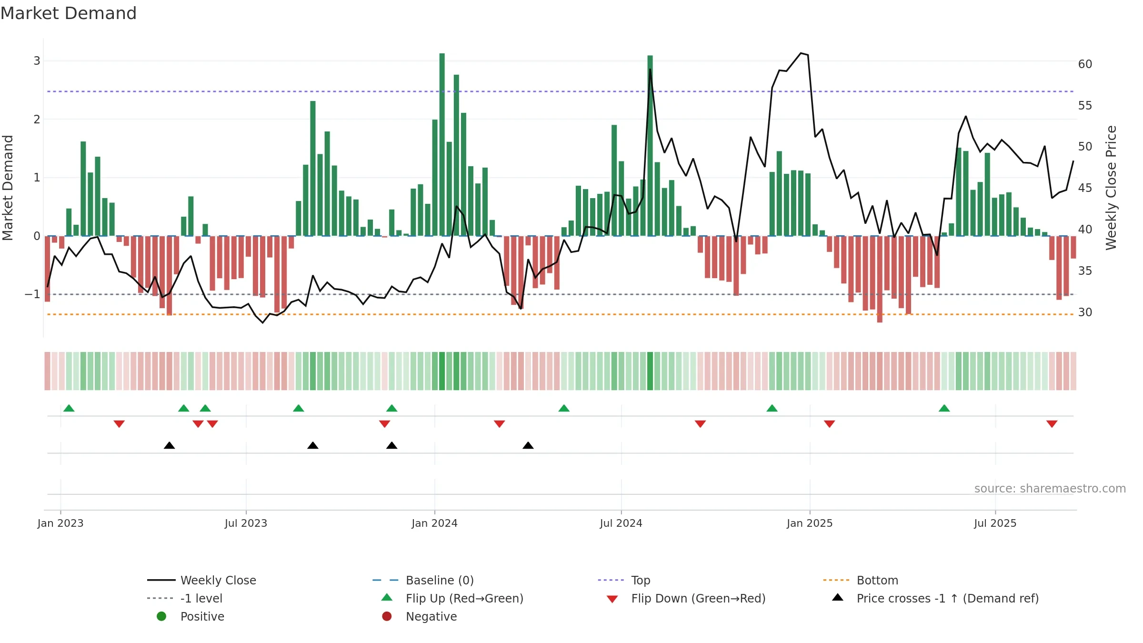Click the Negative legend label
The height and width of the screenshot is (643, 1143).
pos(431,616)
